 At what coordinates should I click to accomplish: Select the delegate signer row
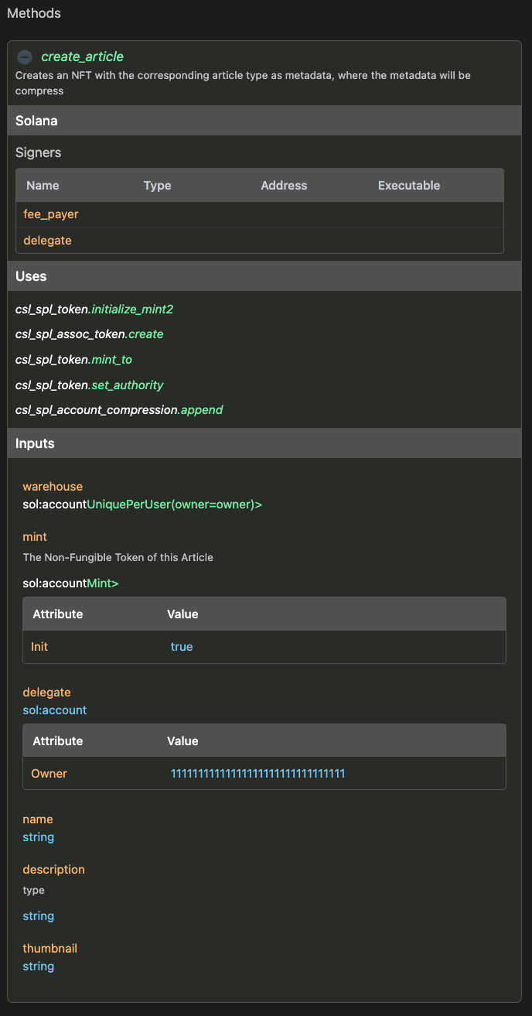point(47,240)
